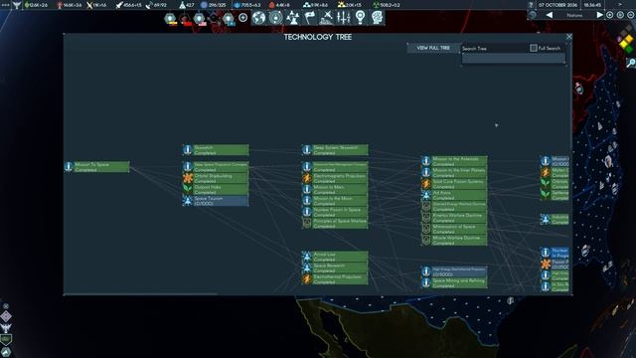Click the right arrow beside Nations
This screenshot has width=636, height=358.
599,15
